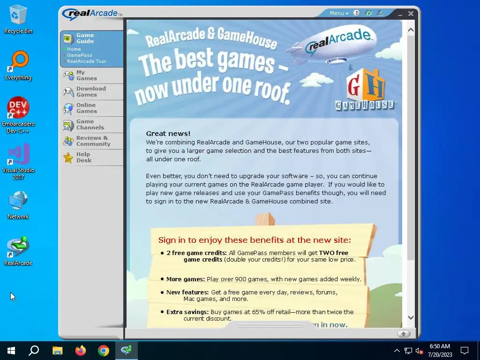This screenshot has width=480, height=360.
Task: Click the RealArcade logo in title bar
Action: coord(91,14)
